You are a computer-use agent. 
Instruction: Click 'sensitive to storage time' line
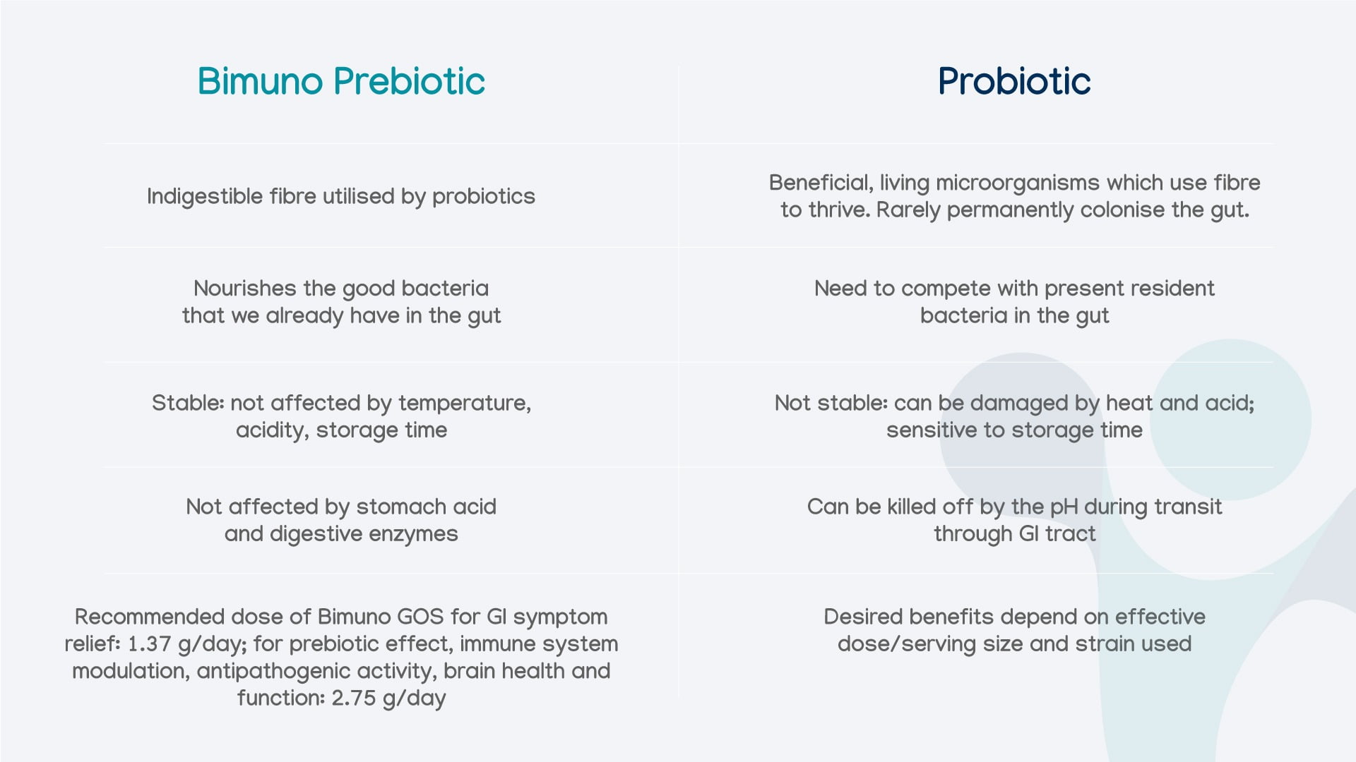tap(1014, 430)
